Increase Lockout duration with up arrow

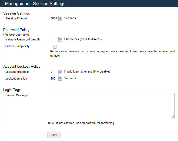click(x=60, y=77)
